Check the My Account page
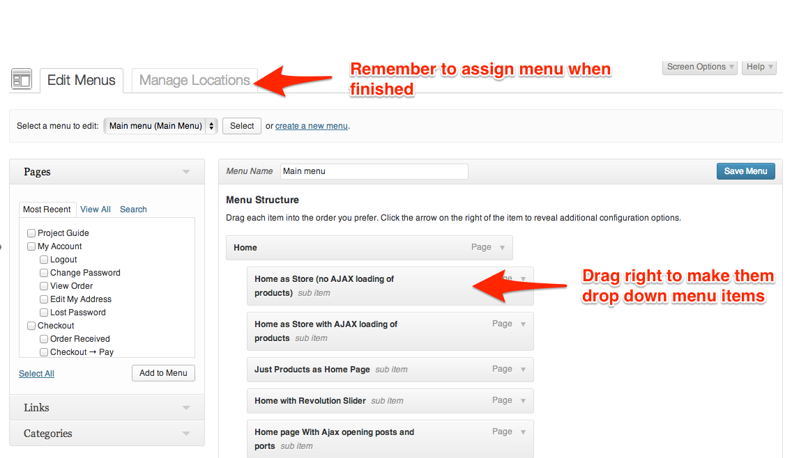This screenshot has height=458, width=792. pos(31,246)
